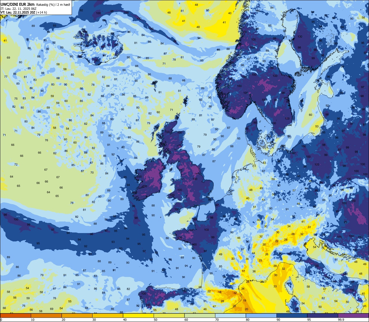Click the legend tick label 95
The width and height of the screenshot is (369, 322).
pyautogui.click(x=309, y=320)
